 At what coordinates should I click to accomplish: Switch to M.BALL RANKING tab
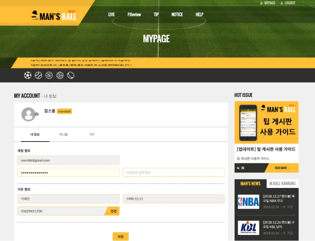pos(282,184)
